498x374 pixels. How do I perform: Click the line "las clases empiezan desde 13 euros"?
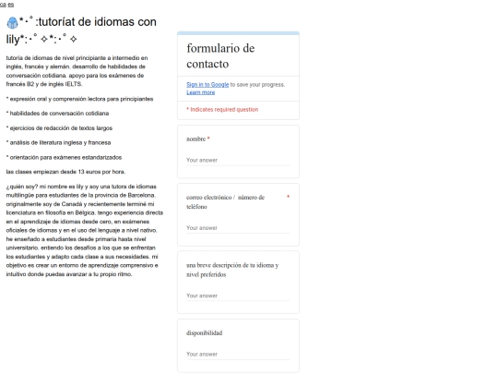(x=65, y=172)
